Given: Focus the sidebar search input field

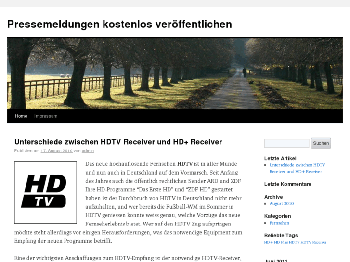Looking at the screenshot, I should pos(286,143).
